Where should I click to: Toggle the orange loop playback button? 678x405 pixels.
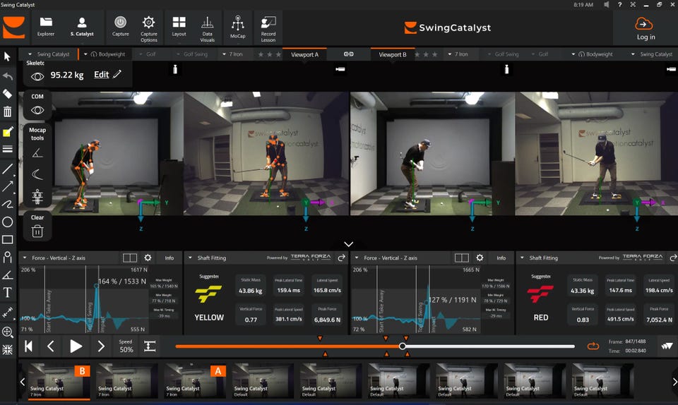point(593,346)
